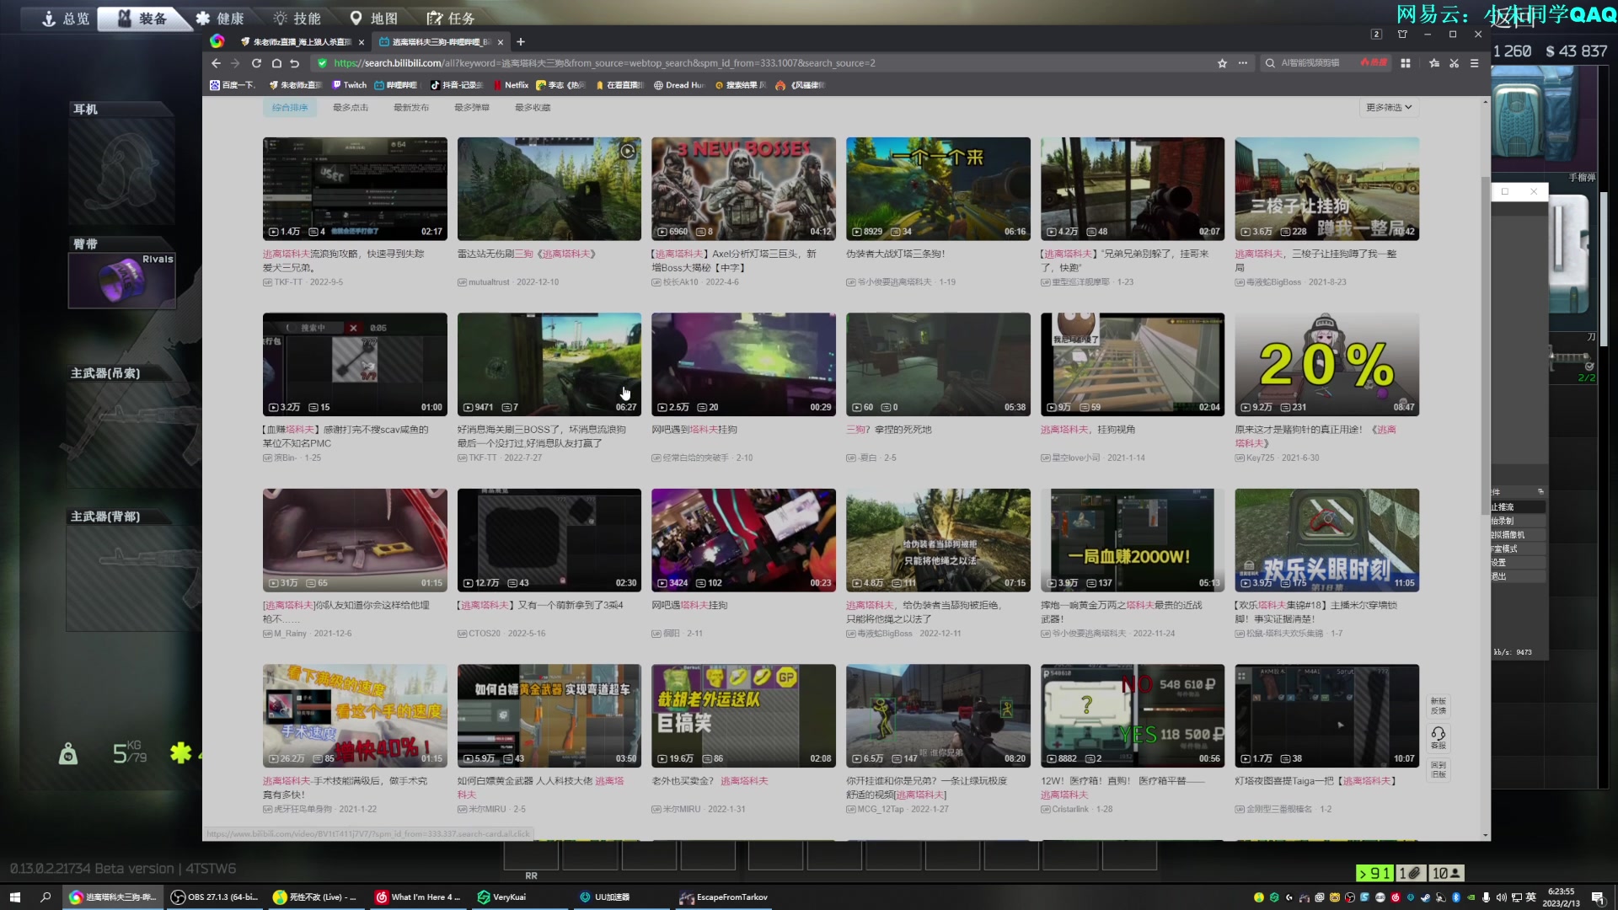Open the Netflix bookmark
This screenshot has height=910, width=1618.
[511, 85]
